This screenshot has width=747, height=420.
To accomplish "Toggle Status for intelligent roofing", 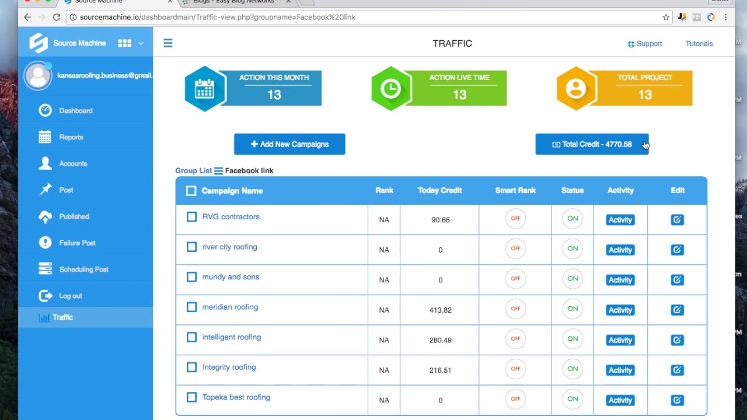I will pos(573,339).
